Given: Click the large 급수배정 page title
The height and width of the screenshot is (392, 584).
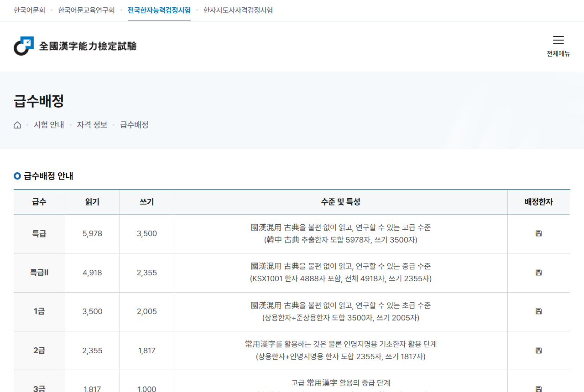Looking at the screenshot, I should coord(39,101).
